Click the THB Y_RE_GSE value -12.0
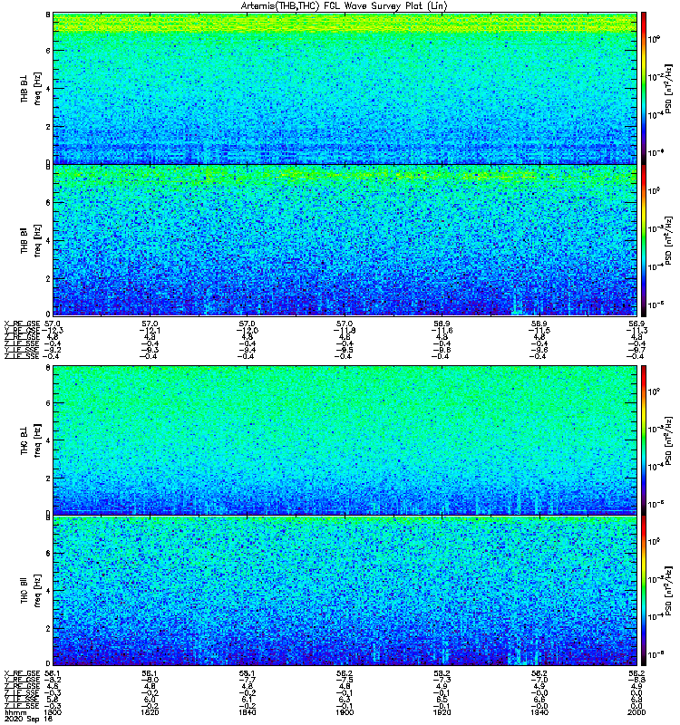Viewport: 680px width, 725px height. [x=247, y=331]
